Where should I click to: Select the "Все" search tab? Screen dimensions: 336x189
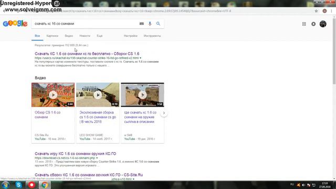(x=37, y=36)
